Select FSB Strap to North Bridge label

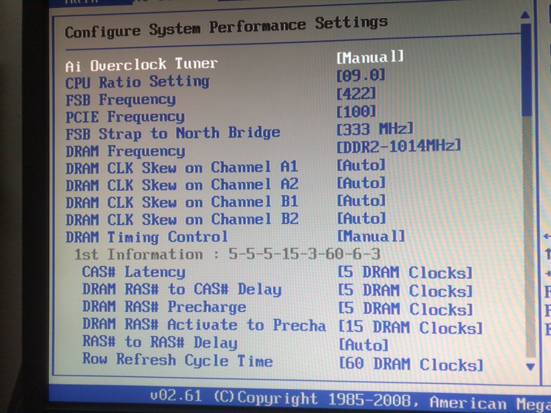click(173, 133)
